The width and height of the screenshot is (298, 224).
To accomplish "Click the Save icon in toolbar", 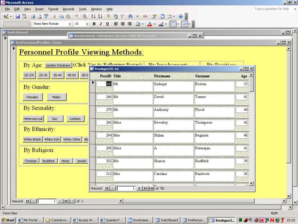I will 17,17.
